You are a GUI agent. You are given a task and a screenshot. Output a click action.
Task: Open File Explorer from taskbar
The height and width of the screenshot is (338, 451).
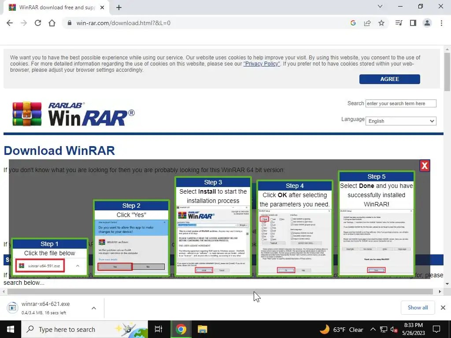203,329
